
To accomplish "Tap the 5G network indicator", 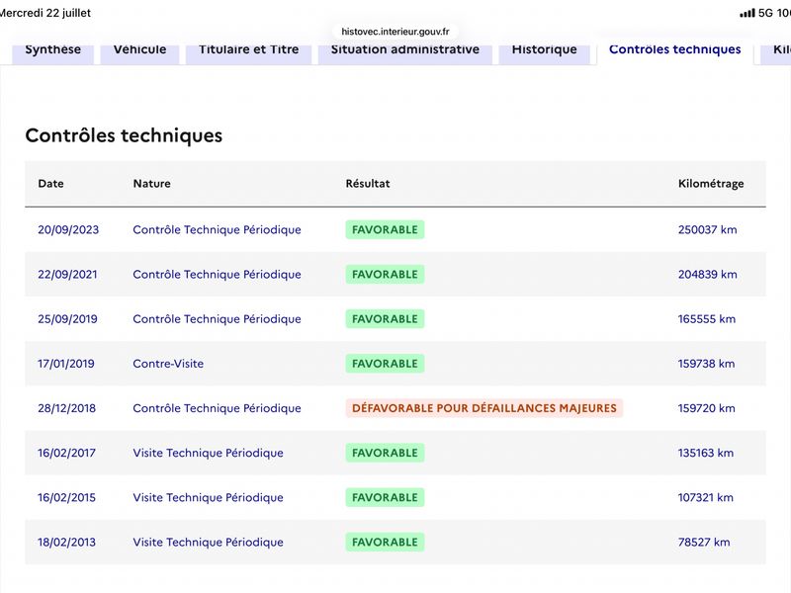I will pyautogui.click(x=765, y=13).
